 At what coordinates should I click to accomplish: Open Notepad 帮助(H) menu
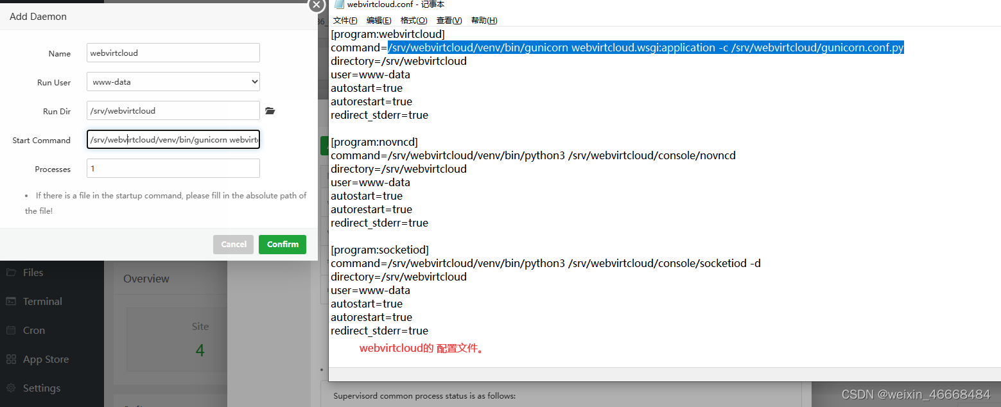coord(484,21)
